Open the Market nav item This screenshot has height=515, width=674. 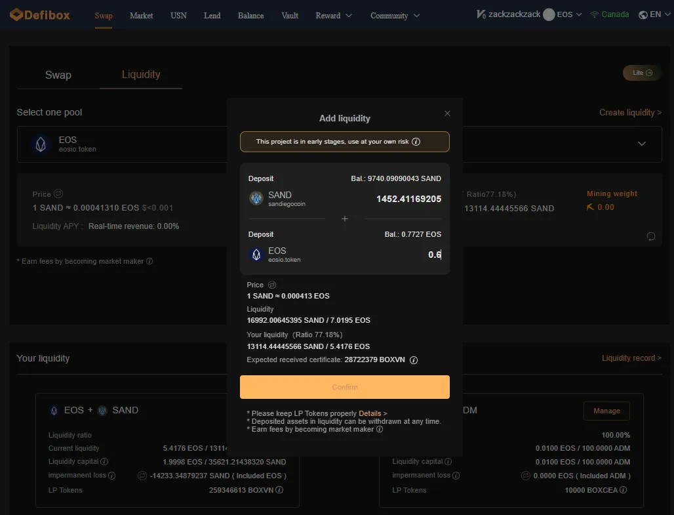pyautogui.click(x=142, y=16)
